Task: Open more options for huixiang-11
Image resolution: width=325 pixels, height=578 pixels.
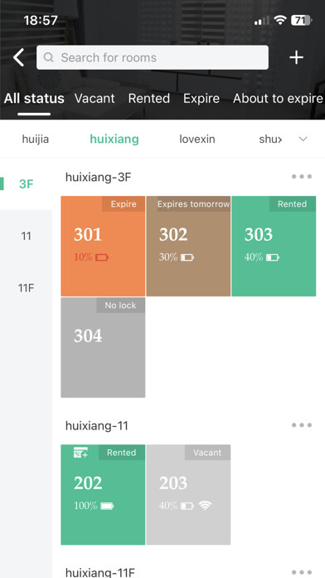Action: point(302,425)
